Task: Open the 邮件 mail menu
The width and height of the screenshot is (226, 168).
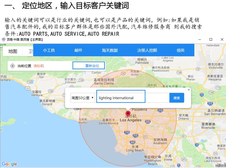Action: (78, 50)
